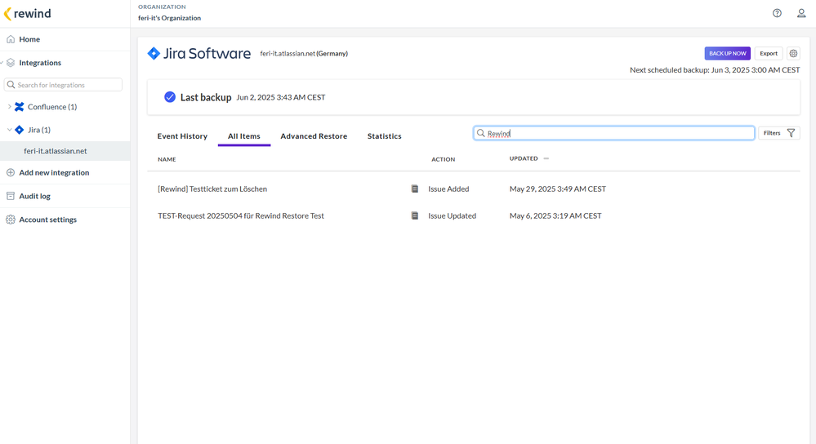The width and height of the screenshot is (816, 444).
Task: Click the magnifier icon in items search
Action: (x=481, y=133)
